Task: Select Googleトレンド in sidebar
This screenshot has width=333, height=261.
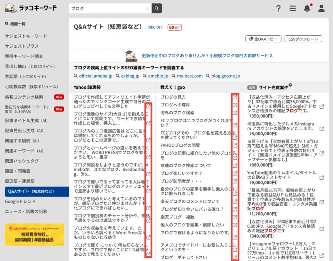Action: point(20,202)
